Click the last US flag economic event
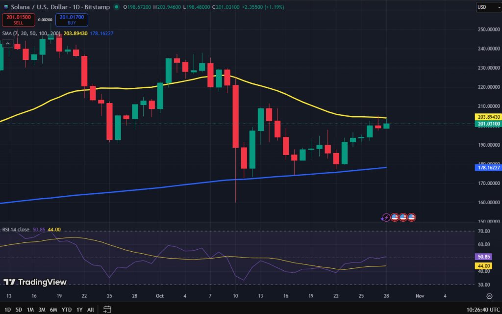The height and width of the screenshot is (314, 502). (411, 217)
